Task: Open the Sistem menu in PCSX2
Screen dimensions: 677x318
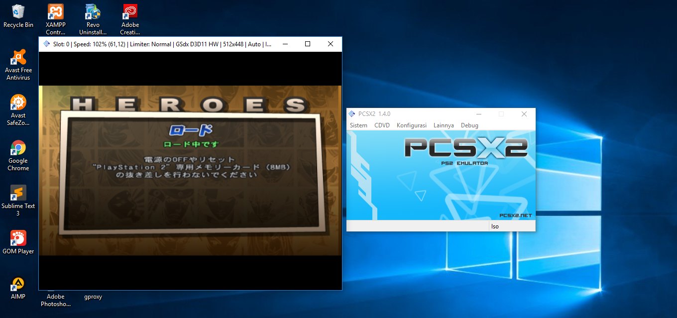Action: pos(358,125)
